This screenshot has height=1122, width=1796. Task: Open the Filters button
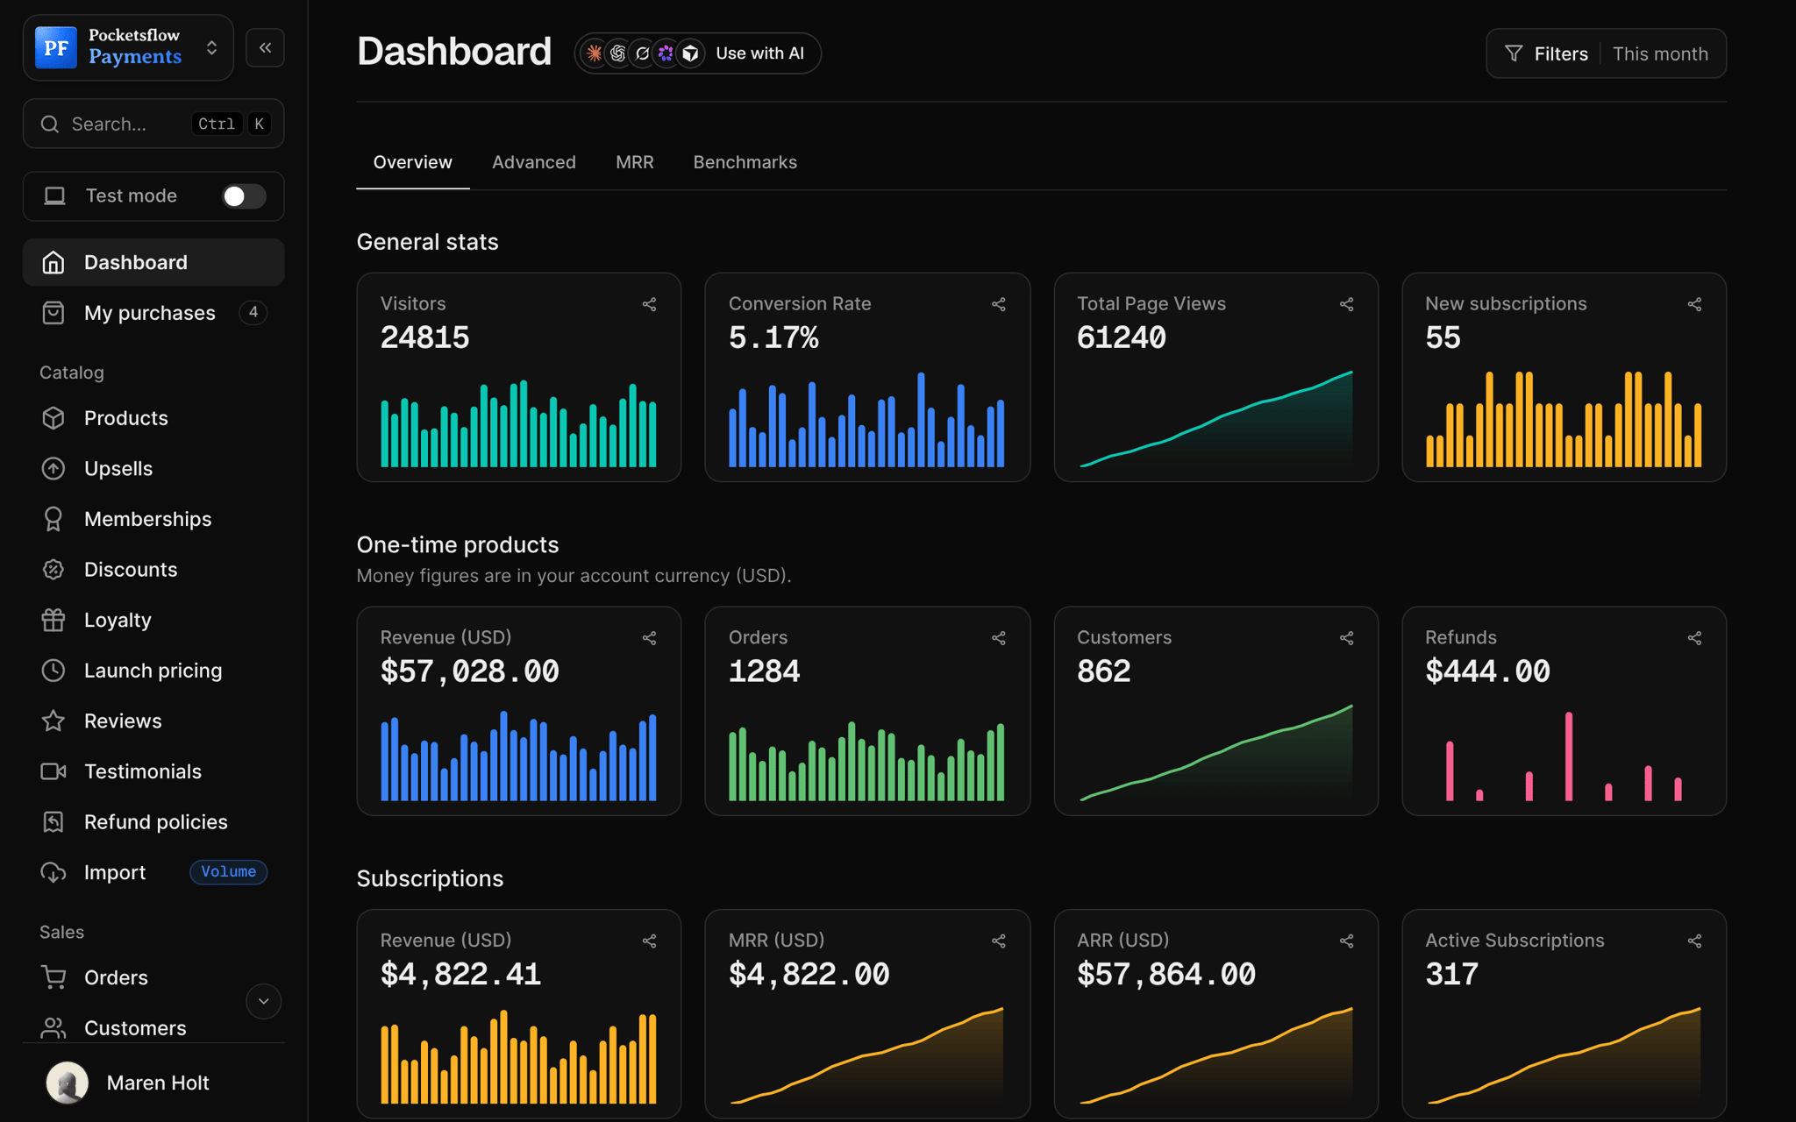coord(1547,53)
